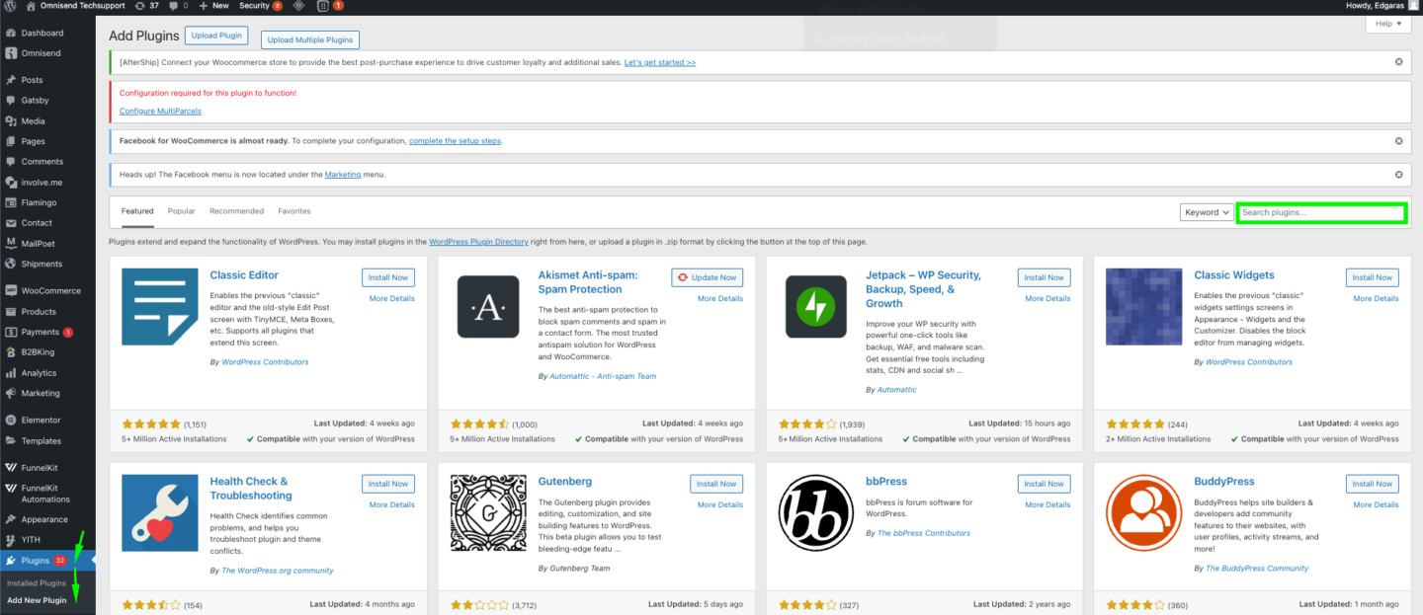
Task: Open the + New admin bar menu
Action: (214, 6)
